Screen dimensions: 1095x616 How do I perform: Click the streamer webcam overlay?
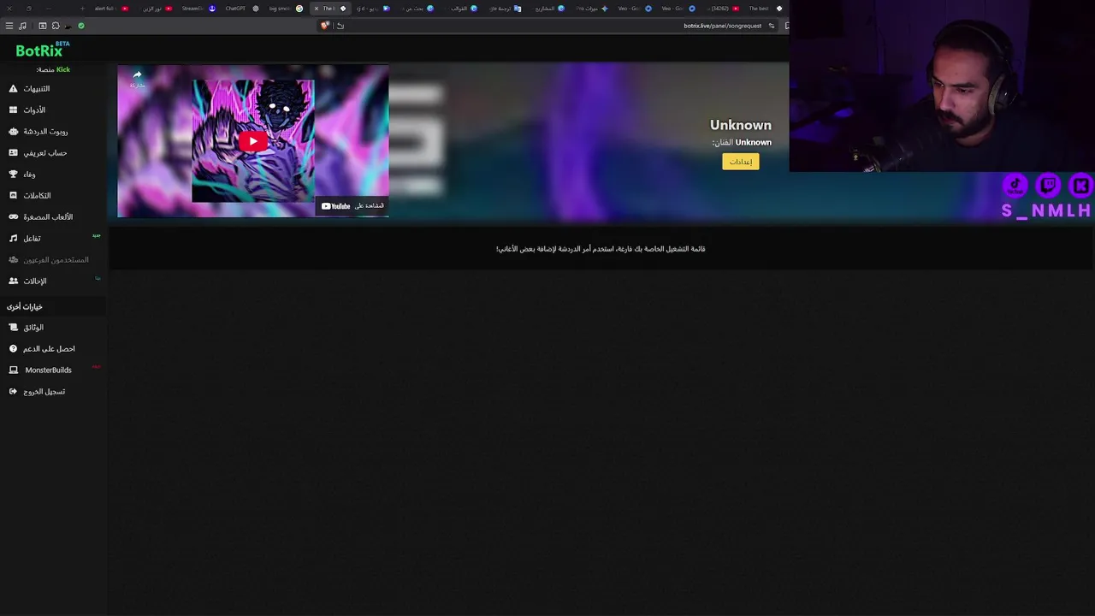point(942,86)
